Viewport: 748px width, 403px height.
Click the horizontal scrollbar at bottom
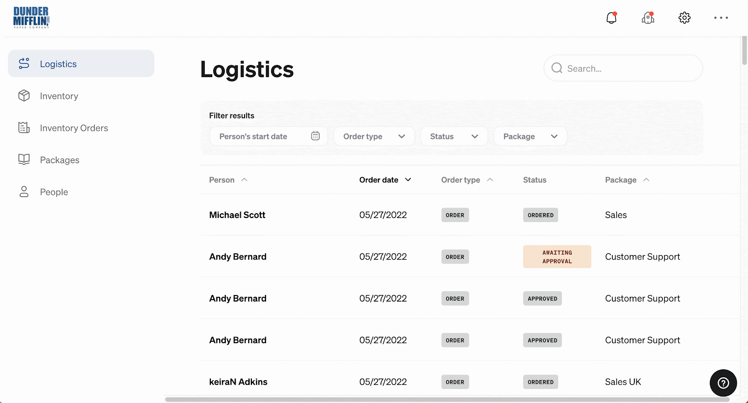coord(447,399)
